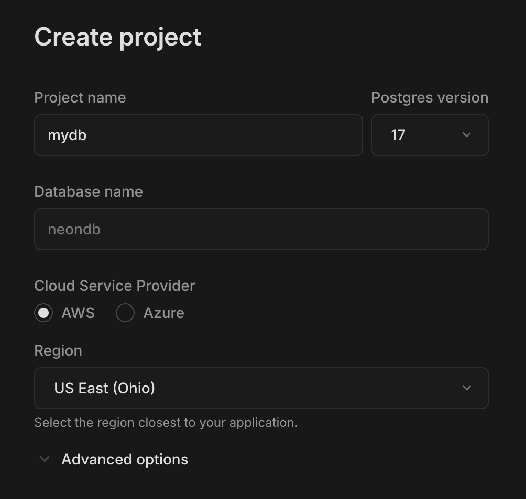Screen dimensions: 526x499
Task: Click the chevron arrow in the Region selector
Action: (466, 388)
